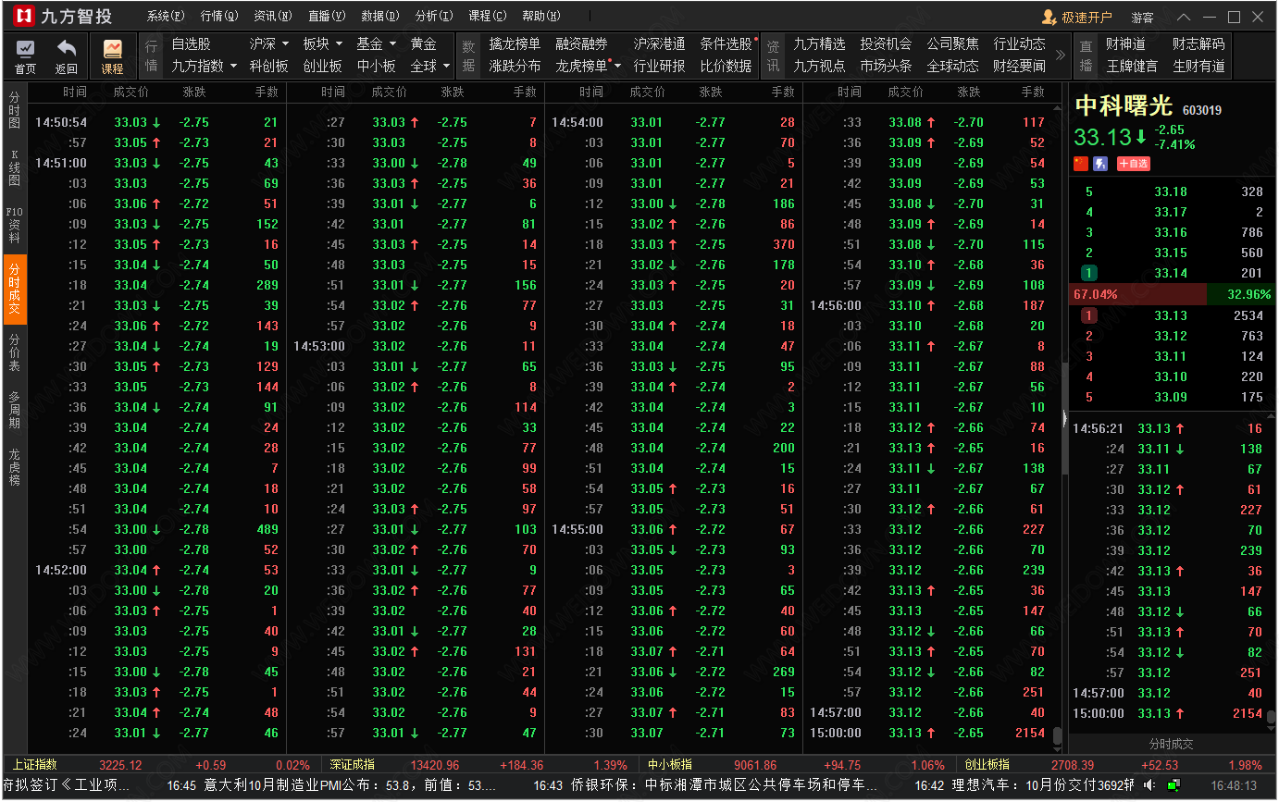Switch to the 龙虎榜 side tab
1279x802 pixels.
tap(15, 467)
